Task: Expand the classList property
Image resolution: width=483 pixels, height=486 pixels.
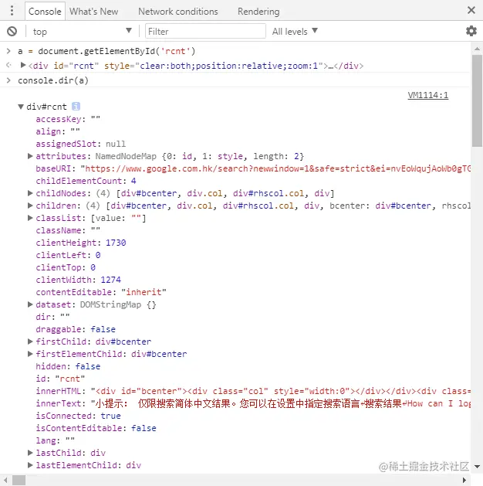Action: click(x=30, y=218)
